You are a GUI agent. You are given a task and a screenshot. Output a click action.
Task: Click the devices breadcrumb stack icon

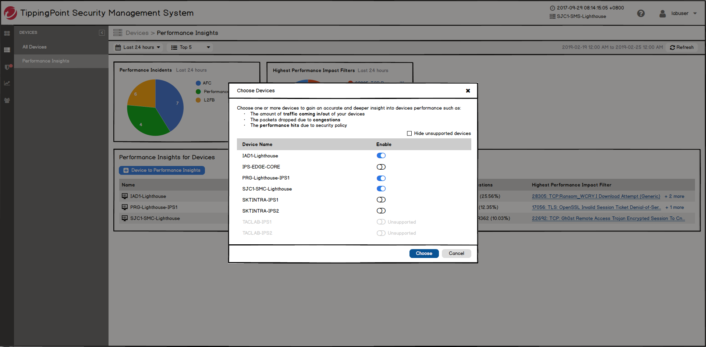118,33
